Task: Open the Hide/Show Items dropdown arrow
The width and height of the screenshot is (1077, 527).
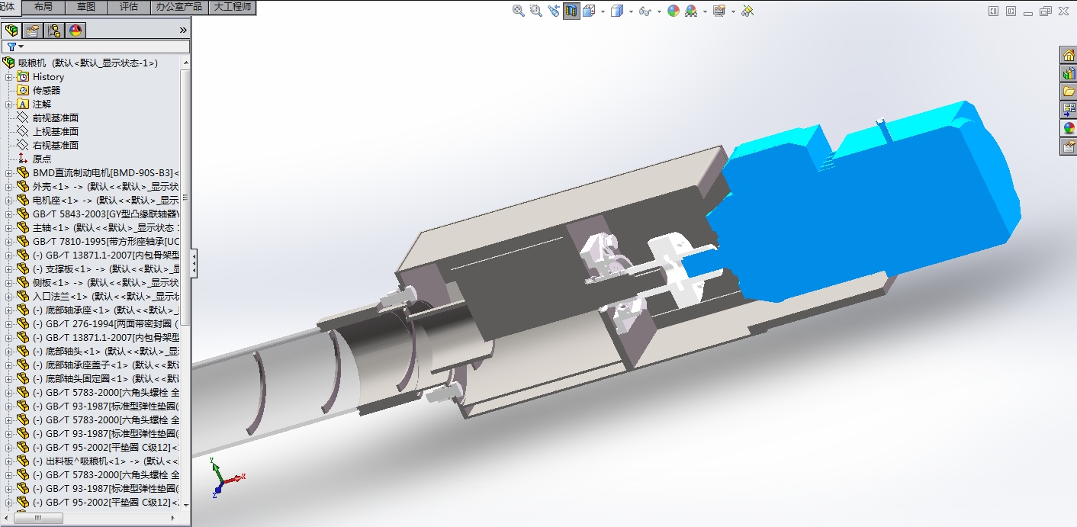Action: [659, 11]
